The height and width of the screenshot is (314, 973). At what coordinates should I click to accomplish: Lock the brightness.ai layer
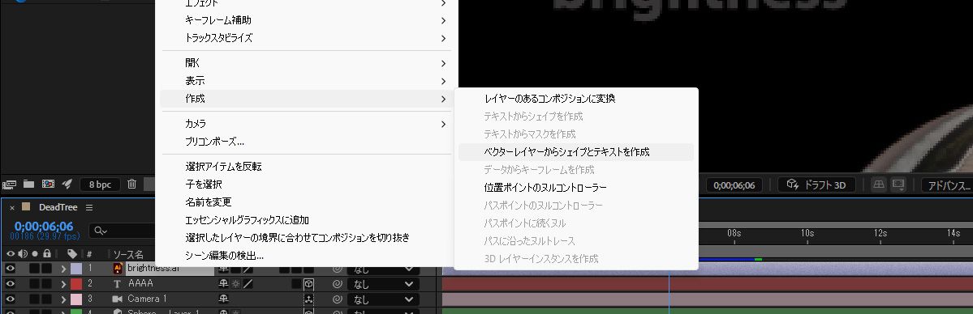pos(46,268)
